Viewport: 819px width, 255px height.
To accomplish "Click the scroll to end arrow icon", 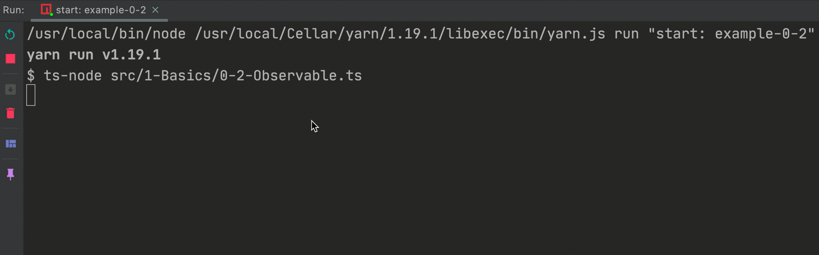I will coord(10,90).
